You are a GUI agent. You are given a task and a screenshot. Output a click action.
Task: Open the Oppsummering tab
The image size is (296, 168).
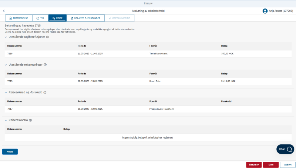point(120,18)
